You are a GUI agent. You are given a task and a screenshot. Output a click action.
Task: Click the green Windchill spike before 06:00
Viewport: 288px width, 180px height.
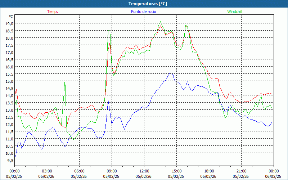(x=65, y=80)
